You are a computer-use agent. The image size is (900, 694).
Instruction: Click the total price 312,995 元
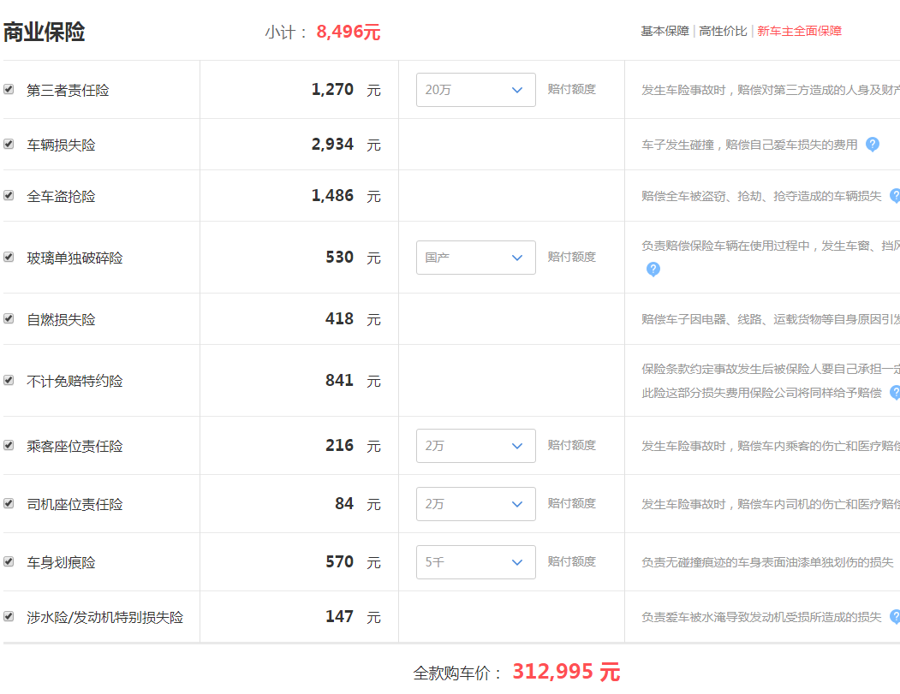pos(567,672)
